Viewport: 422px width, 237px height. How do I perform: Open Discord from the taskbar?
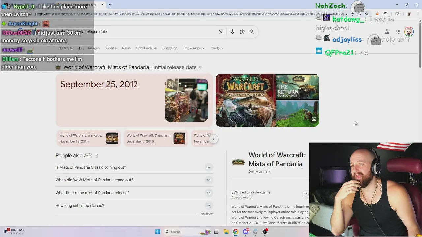246,232
